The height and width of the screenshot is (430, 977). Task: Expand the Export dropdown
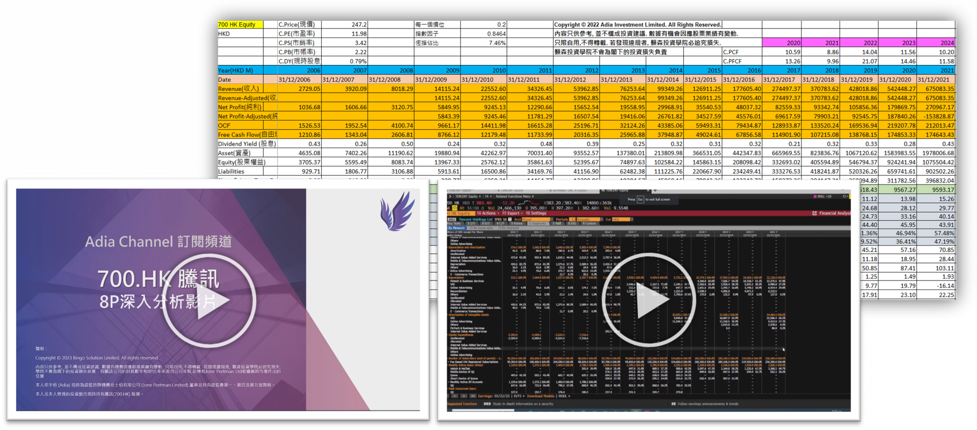511,213
